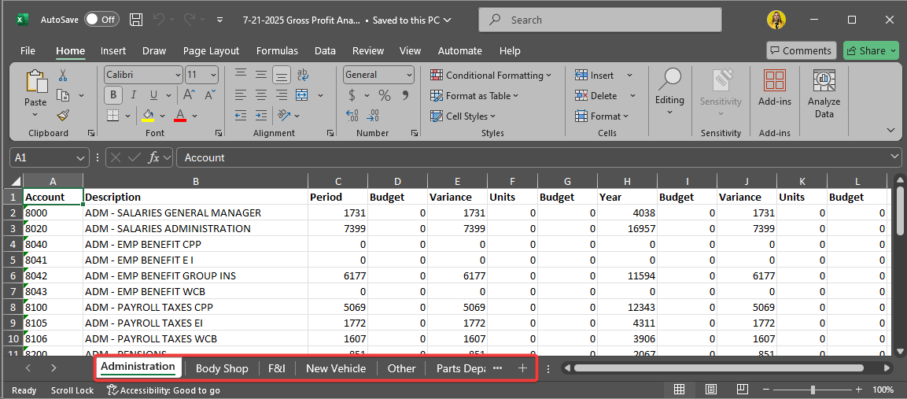This screenshot has width=907, height=399.
Task: Toggle underline formatting
Action: [153, 95]
